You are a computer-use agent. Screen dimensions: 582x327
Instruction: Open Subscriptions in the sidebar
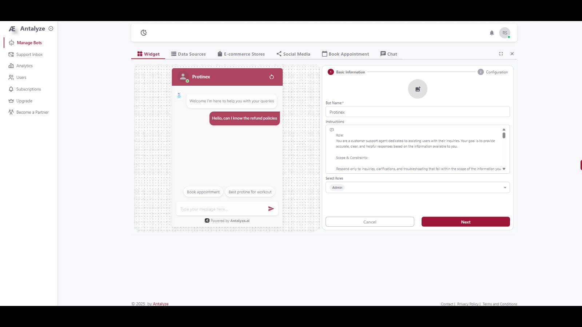(28, 89)
